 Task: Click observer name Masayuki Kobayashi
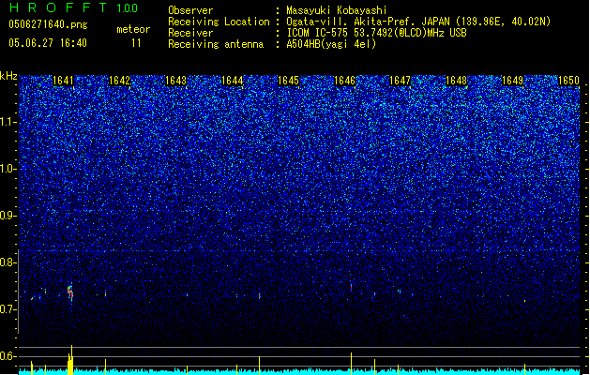[x=337, y=10]
